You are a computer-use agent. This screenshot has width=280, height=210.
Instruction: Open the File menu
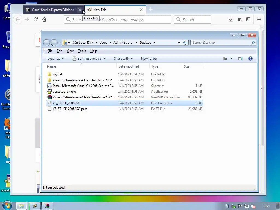[50, 51]
